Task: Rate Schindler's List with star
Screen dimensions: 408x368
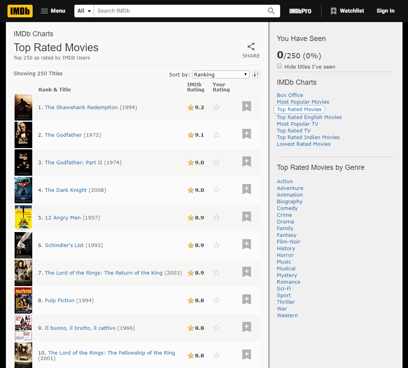Action: click(216, 245)
